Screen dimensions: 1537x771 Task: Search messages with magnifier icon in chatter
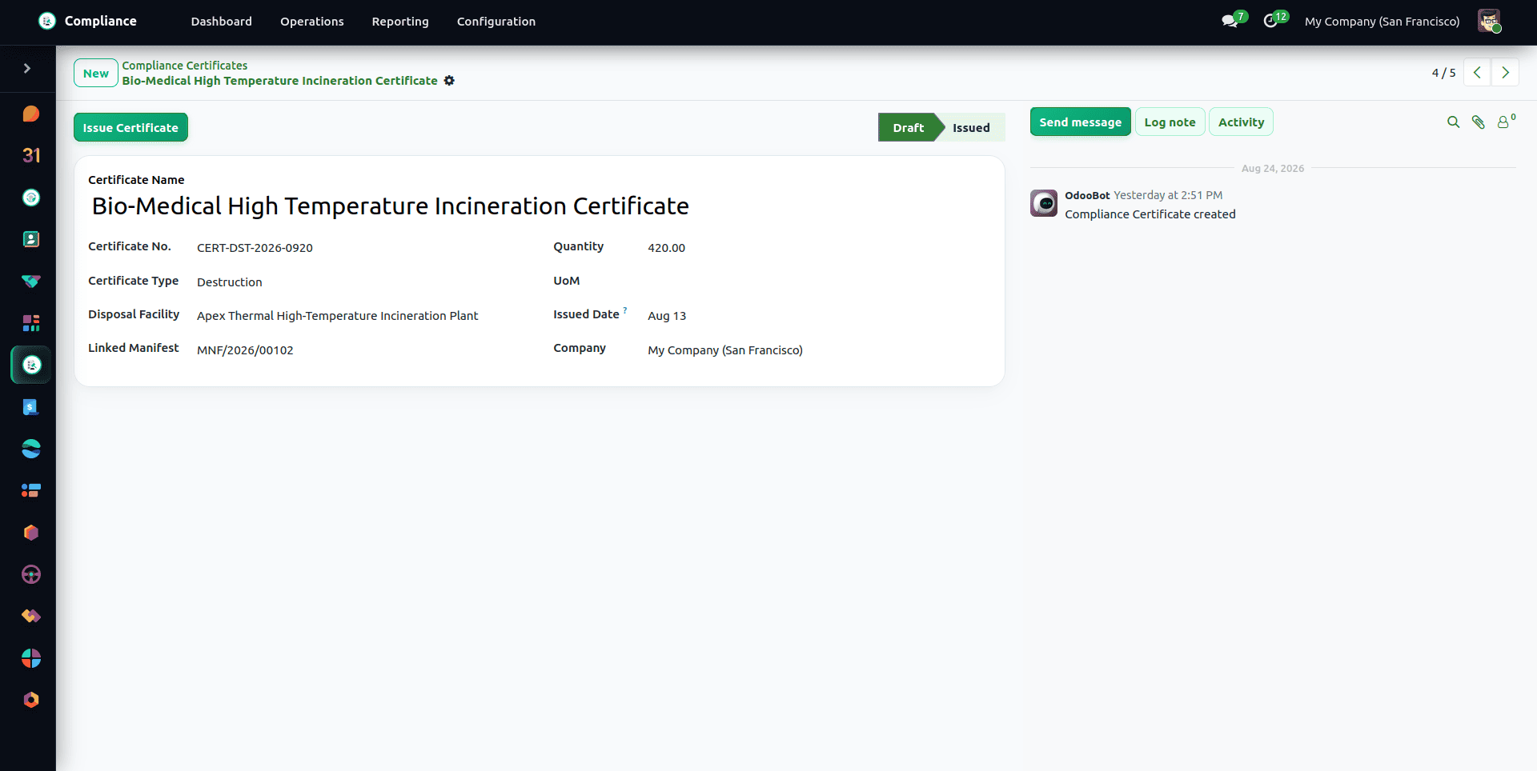pos(1454,122)
